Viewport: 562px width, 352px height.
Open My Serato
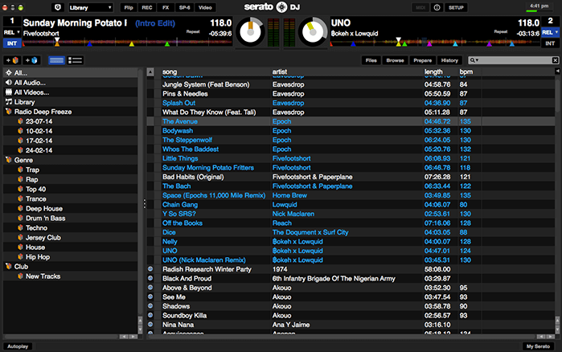(x=538, y=346)
